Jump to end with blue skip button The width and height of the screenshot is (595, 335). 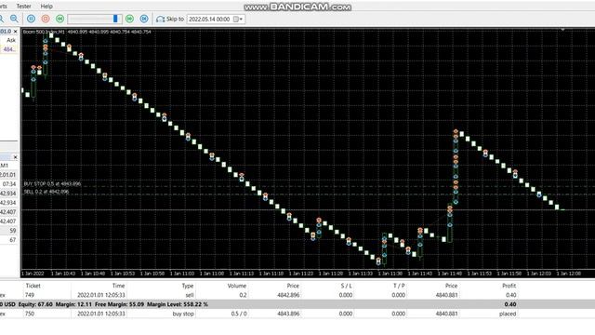144,19
